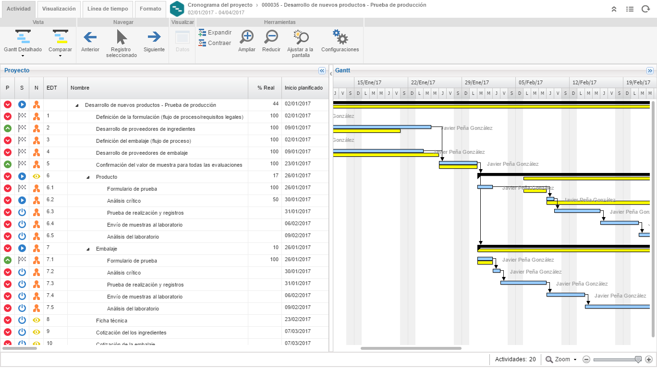The height and width of the screenshot is (368, 657).
Task: Click Cronograma del proyecto breadcrumb link
Action: tap(220, 5)
